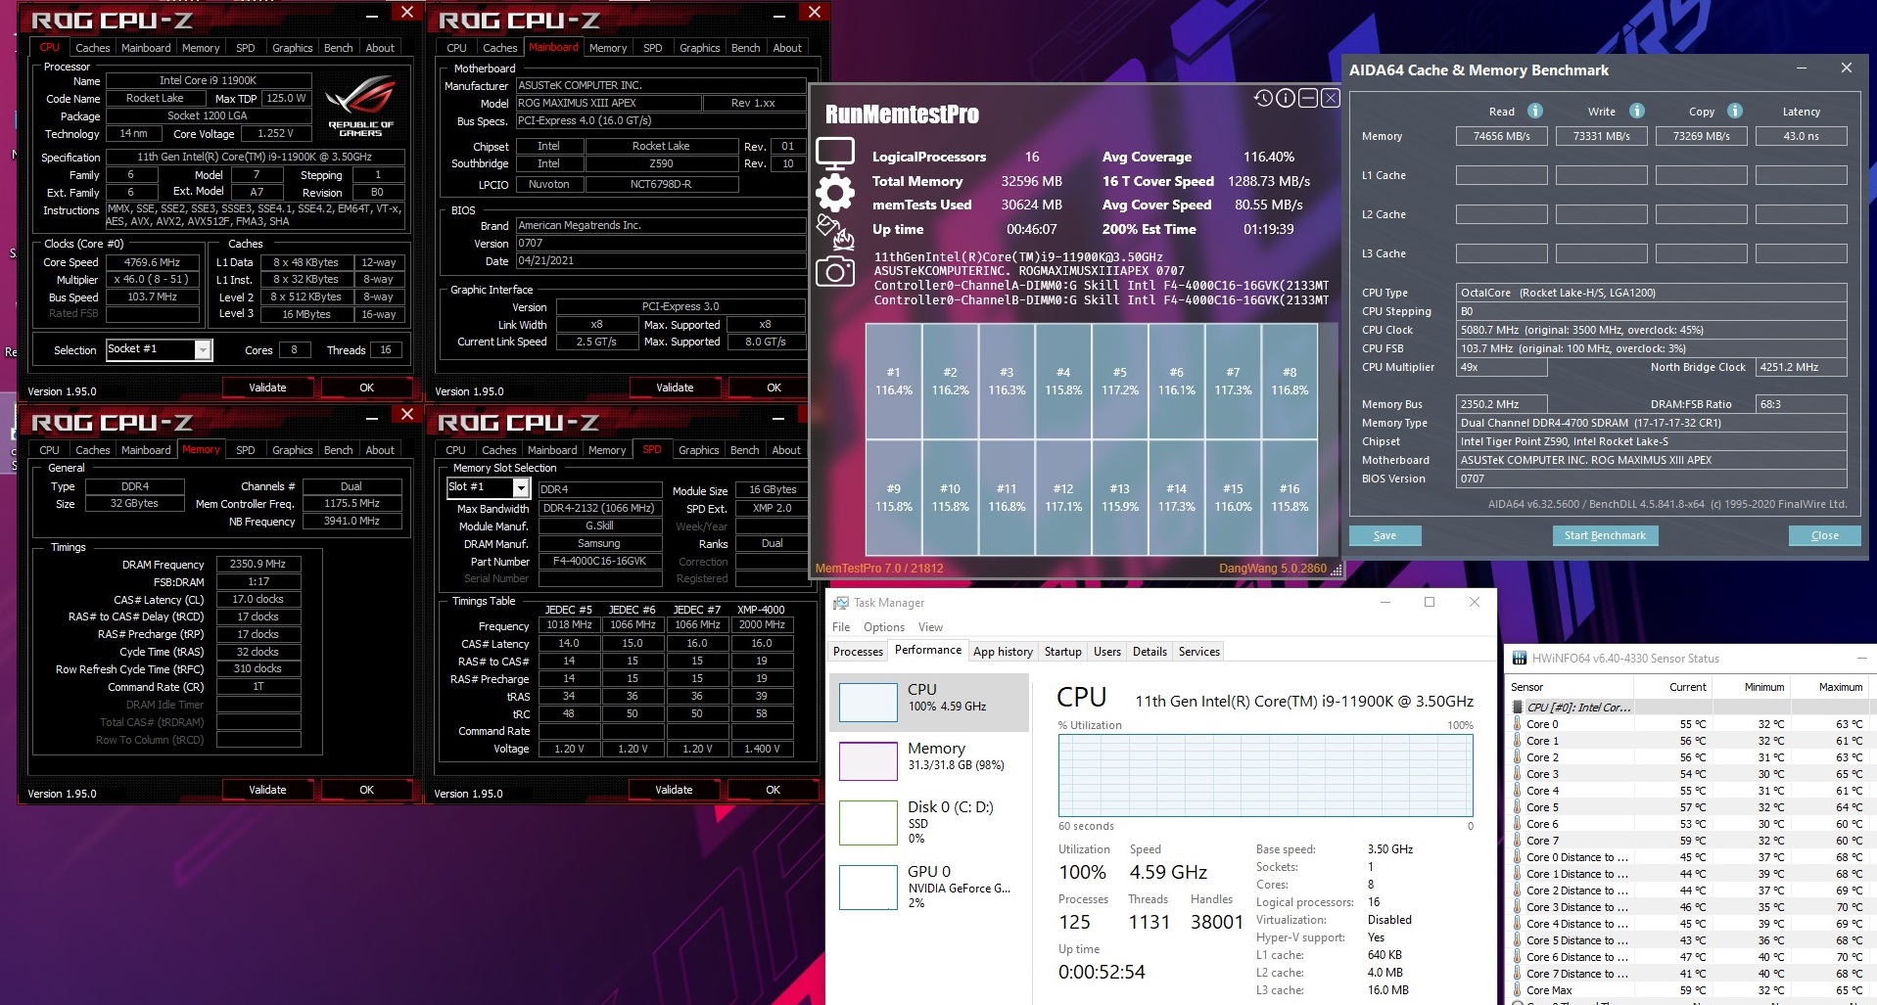
Task: Click the thermometer icon for Core 0
Action: [1518, 724]
